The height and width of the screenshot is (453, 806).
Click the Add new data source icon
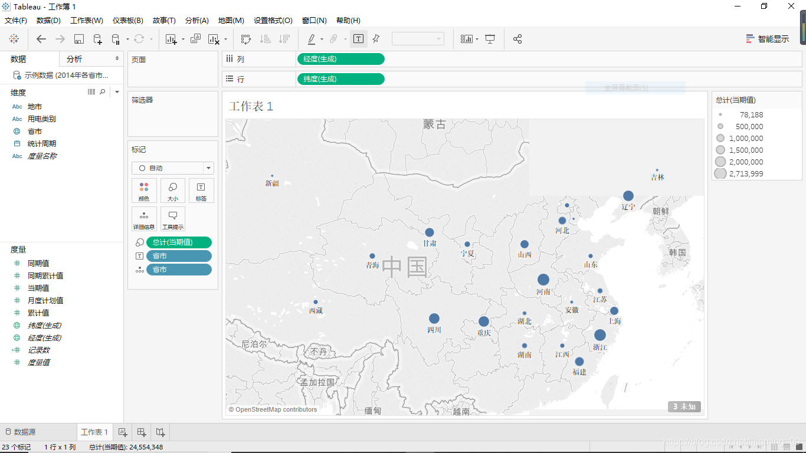coord(98,39)
